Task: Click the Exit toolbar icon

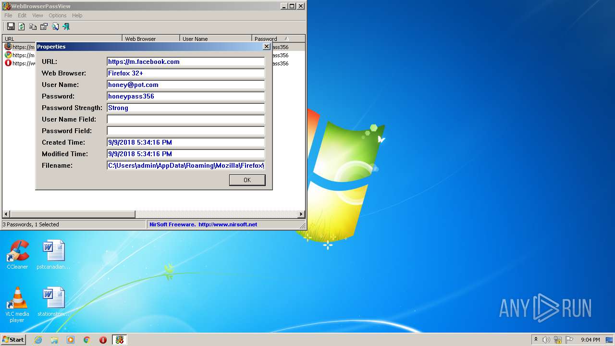Action: tap(66, 26)
